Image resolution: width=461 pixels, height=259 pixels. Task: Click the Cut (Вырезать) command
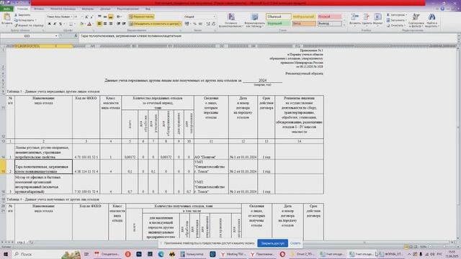click(22, 14)
